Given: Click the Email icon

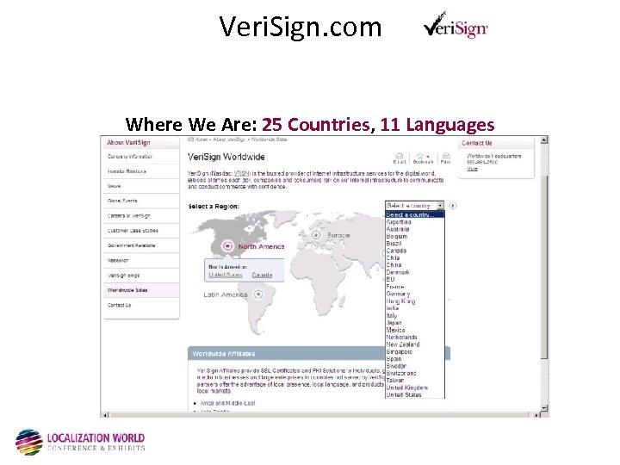Looking at the screenshot, I should tap(400, 157).
